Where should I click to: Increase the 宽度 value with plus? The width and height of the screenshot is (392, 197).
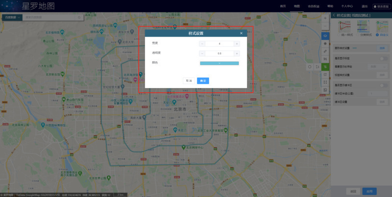(237, 44)
